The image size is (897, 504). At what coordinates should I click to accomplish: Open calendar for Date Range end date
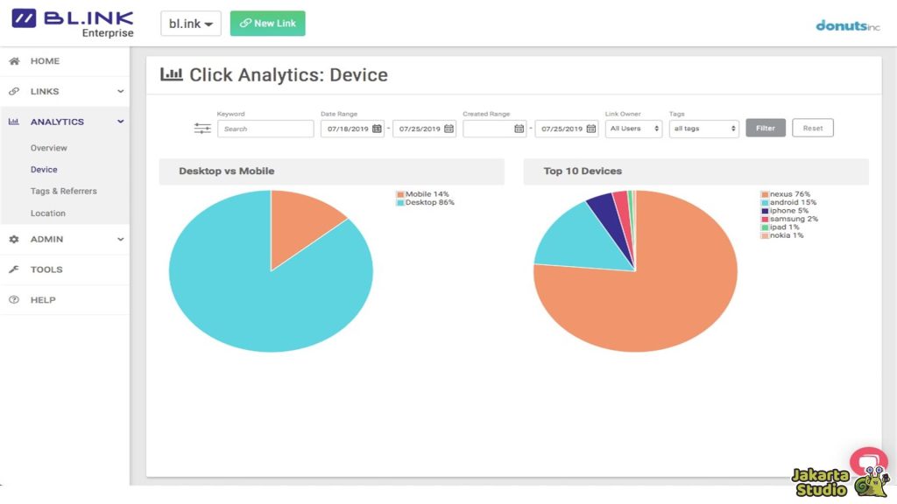(448, 129)
